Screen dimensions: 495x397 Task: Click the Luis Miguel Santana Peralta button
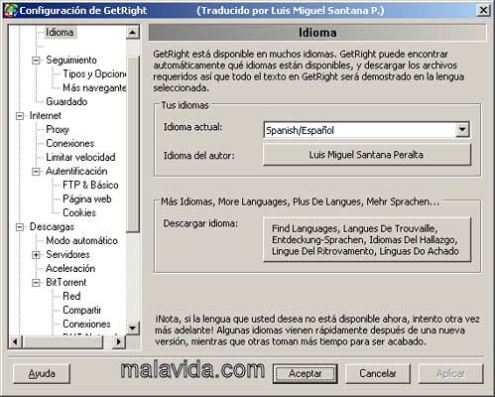pyautogui.click(x=366, y=155)
